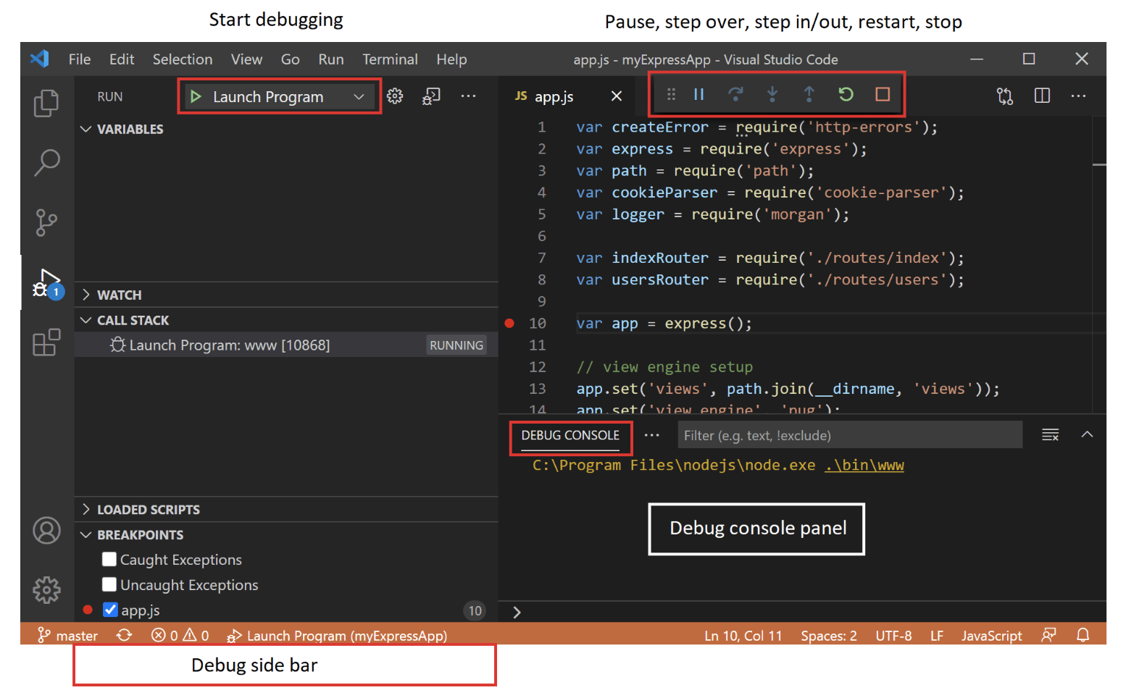Viewport: 1126px width, 698px height.
Task: Open the RUN view more actions ellipsis
Action: (469, 96)
